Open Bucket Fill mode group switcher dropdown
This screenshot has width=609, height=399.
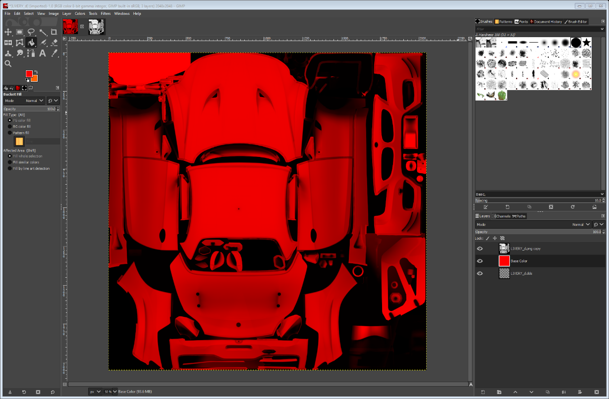point(53,100)
